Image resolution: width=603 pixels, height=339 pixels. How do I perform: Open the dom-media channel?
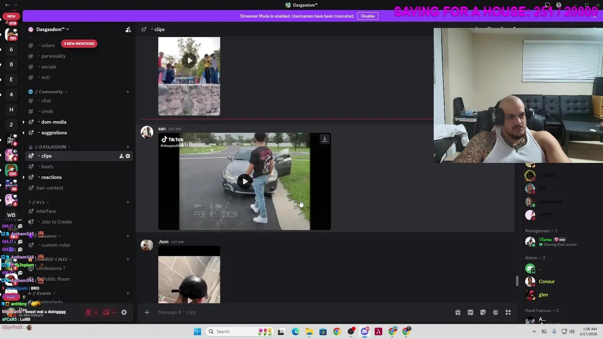(x=78, y=122)
